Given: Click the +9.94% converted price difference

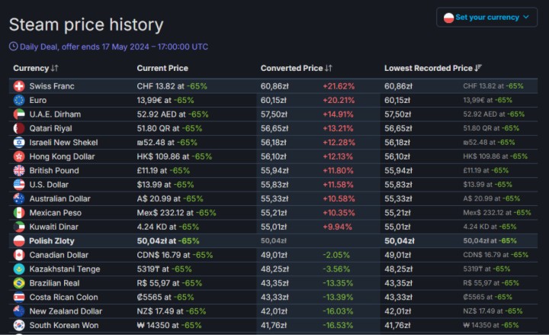Looking at the screenshot, I should point(337,227).
